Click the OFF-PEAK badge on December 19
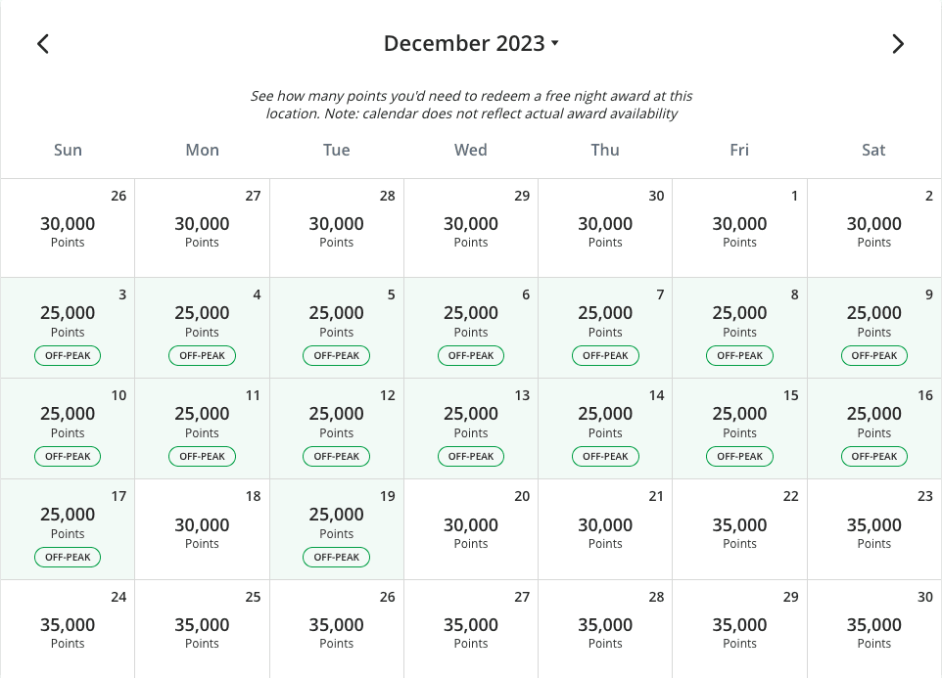This screenshot has width=942, height=678. 337,557
